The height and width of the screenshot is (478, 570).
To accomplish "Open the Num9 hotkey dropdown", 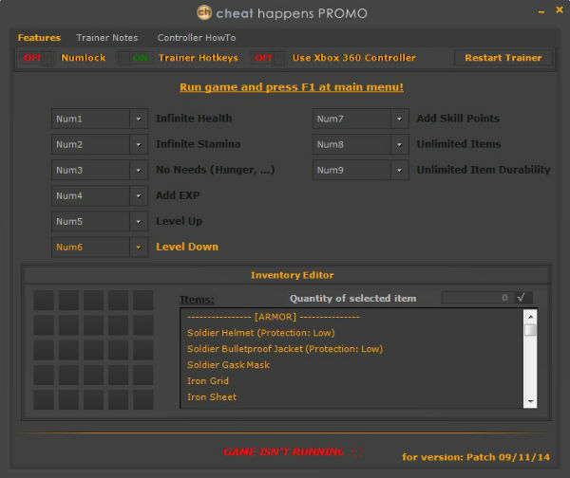I will (400, 170).
